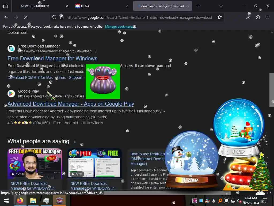Close the download manager download tab
This screenshot has height=206, width=274.
click(x=188, y=6)
